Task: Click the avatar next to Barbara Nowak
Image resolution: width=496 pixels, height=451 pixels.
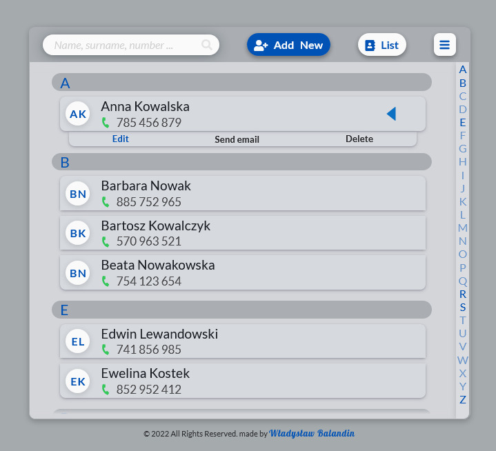Action: (78, 194)
